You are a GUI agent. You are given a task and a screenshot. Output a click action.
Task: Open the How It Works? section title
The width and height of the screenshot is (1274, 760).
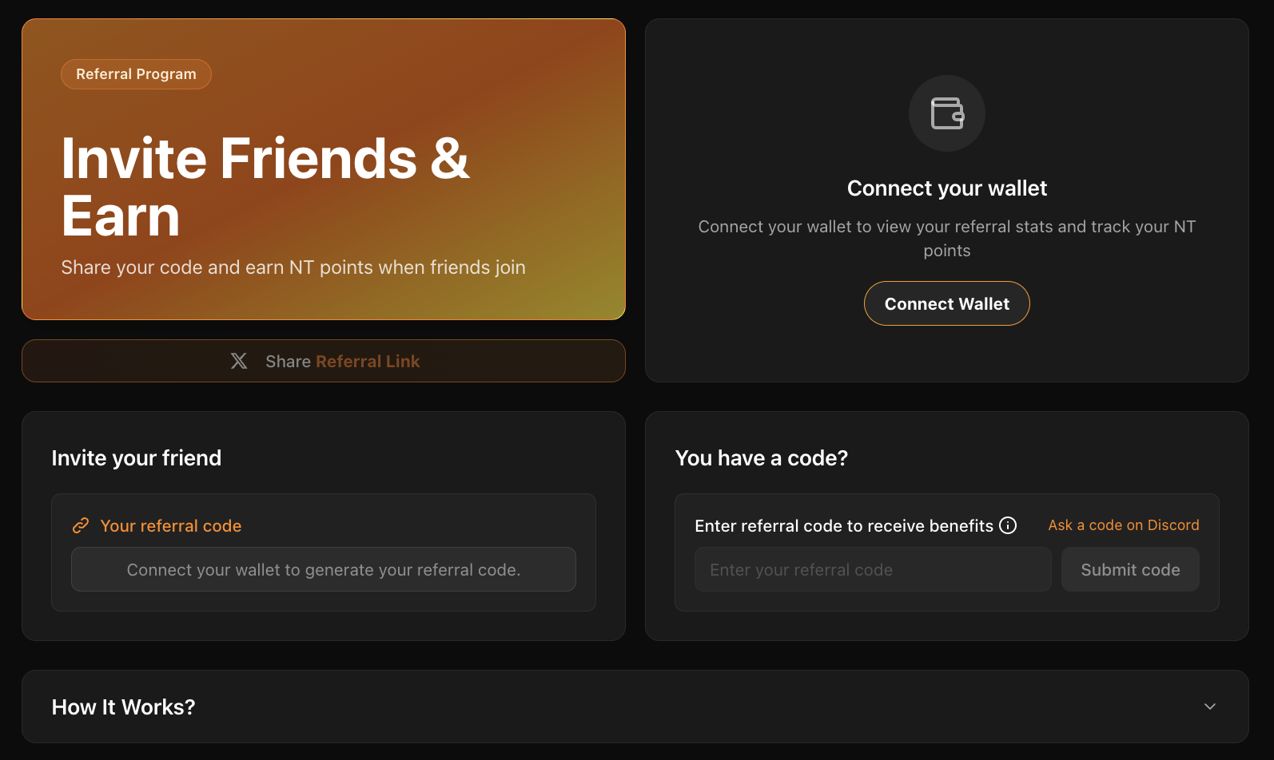coord(123,707)
